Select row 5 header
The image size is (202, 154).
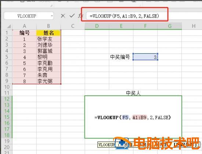[7, 57]
